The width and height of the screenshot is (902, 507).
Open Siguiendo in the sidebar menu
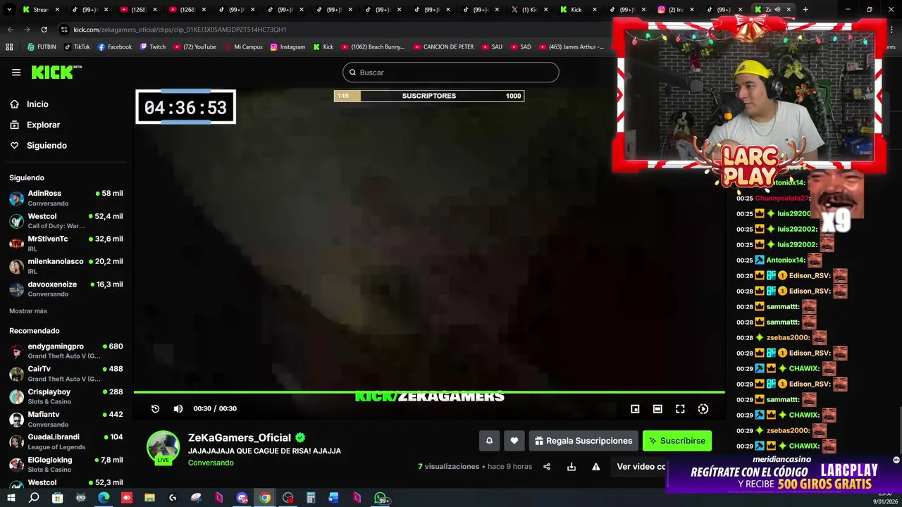[x=39, y=145]
